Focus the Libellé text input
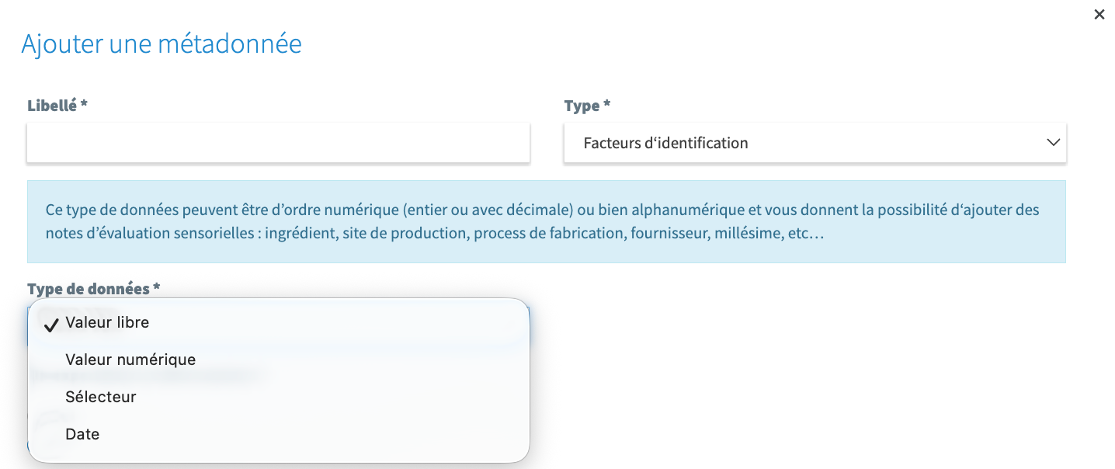 point(278,143)
